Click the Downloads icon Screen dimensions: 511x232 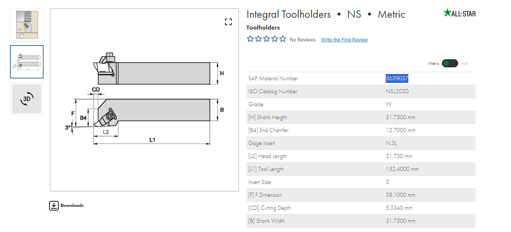54,206
